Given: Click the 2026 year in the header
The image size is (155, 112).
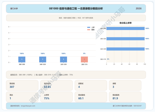Looking at the screenshot, I should pos(138,8).
